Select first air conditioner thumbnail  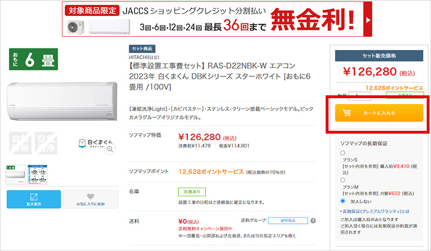[15, 174]
